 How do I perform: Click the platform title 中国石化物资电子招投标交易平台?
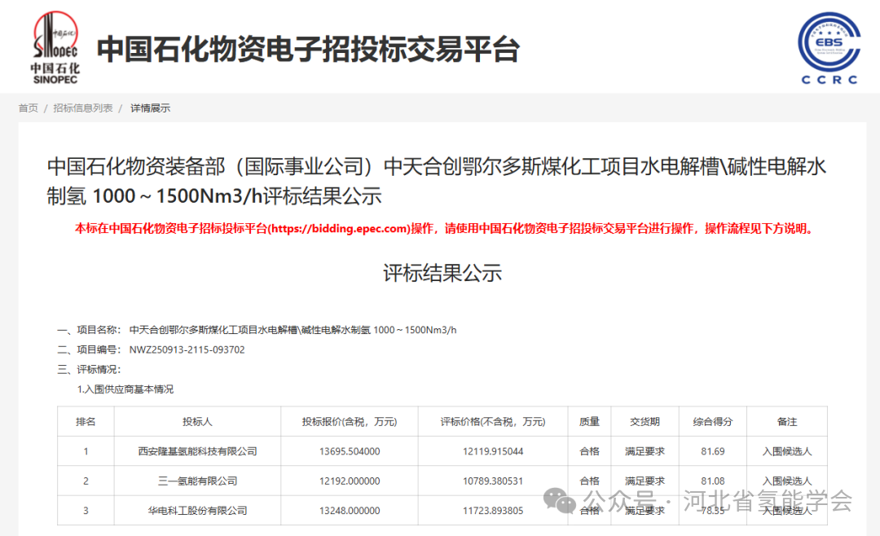pyautogui.click(x=308, y=49)
